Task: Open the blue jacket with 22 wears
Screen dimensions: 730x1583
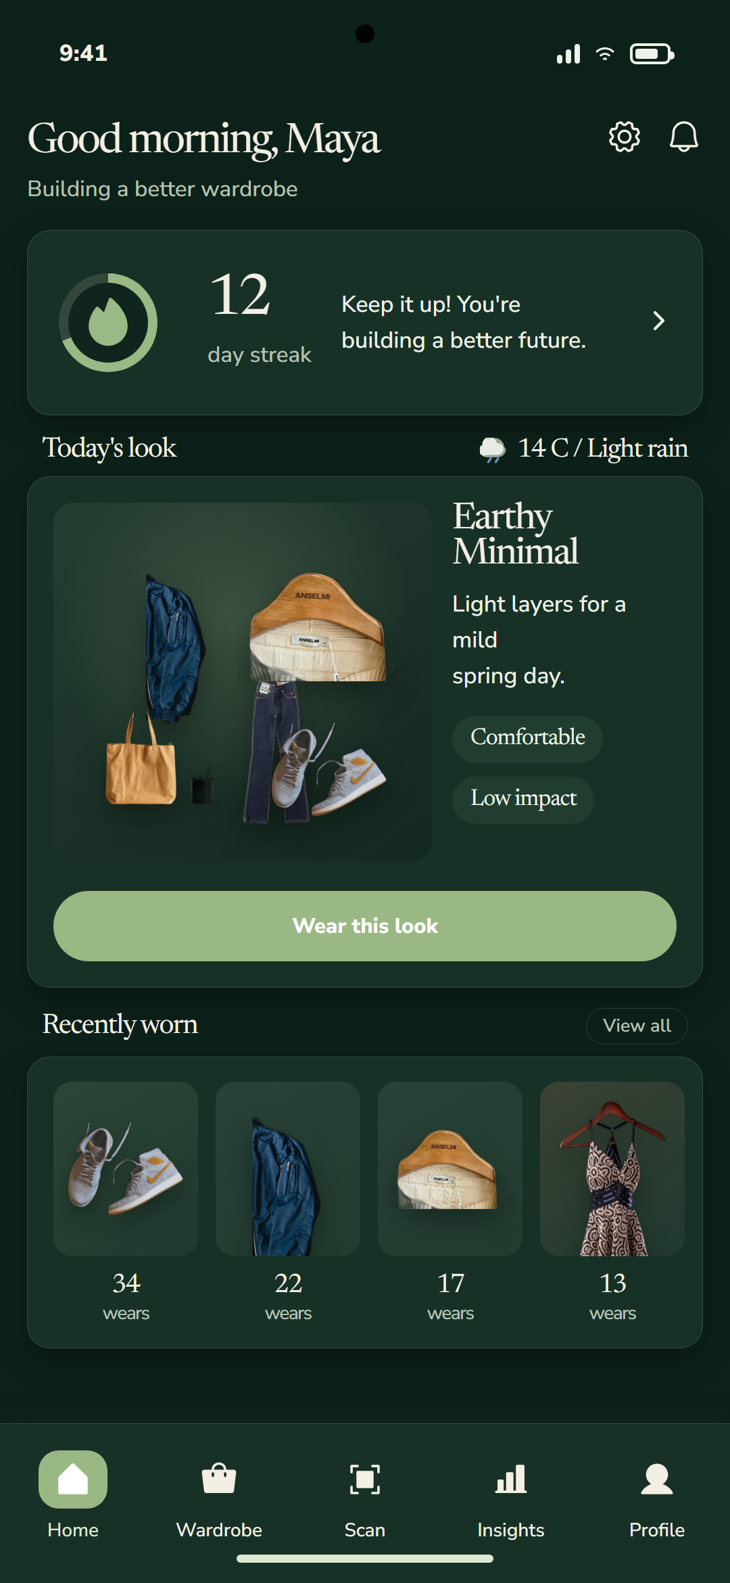Action: point(288,1169)
